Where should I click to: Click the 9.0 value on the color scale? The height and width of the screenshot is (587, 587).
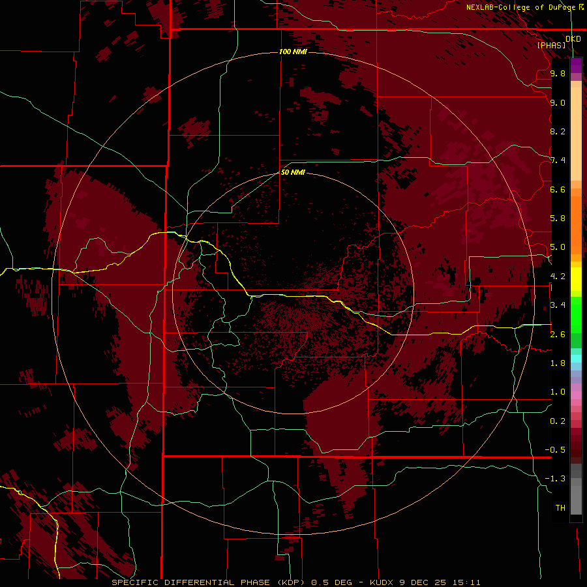coord(558,102)
